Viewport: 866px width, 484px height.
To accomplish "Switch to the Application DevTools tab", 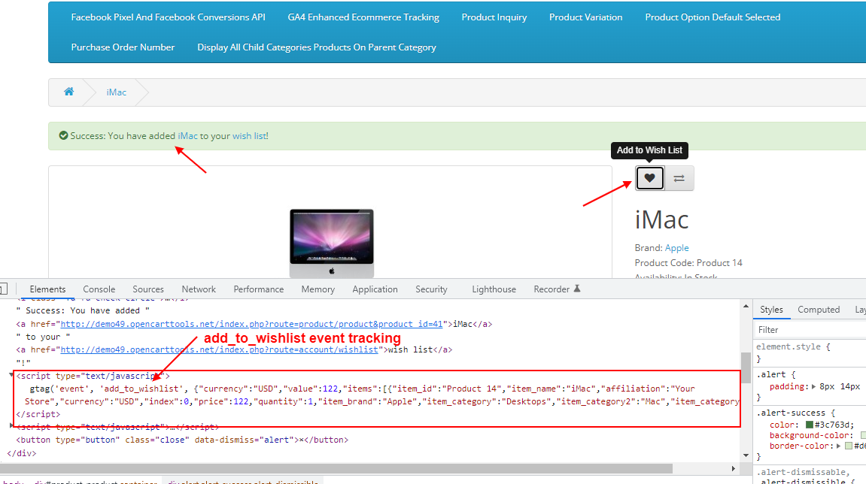I will [x=375, y=289].
